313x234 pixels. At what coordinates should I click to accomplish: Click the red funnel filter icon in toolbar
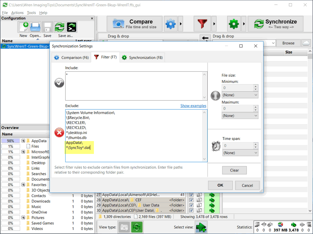[x=202, y=24]
